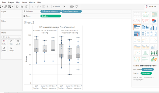Click the Sort descending icon
This screenshot has height=93, width=159.
click(x=26, y=7)
